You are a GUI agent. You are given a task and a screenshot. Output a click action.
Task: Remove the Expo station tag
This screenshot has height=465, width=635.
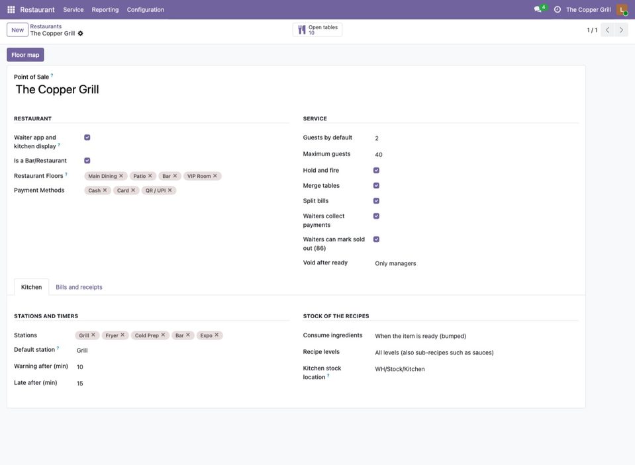click(217, 335)
